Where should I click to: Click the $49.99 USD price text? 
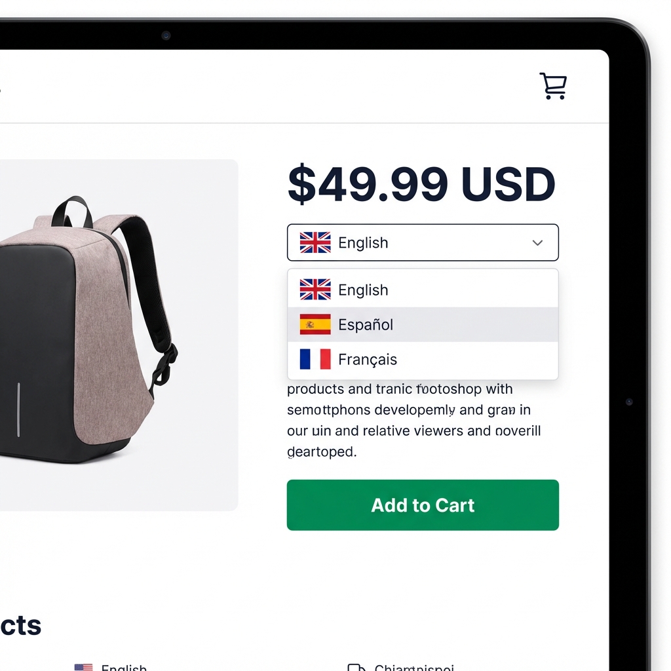tap(421, 184)
